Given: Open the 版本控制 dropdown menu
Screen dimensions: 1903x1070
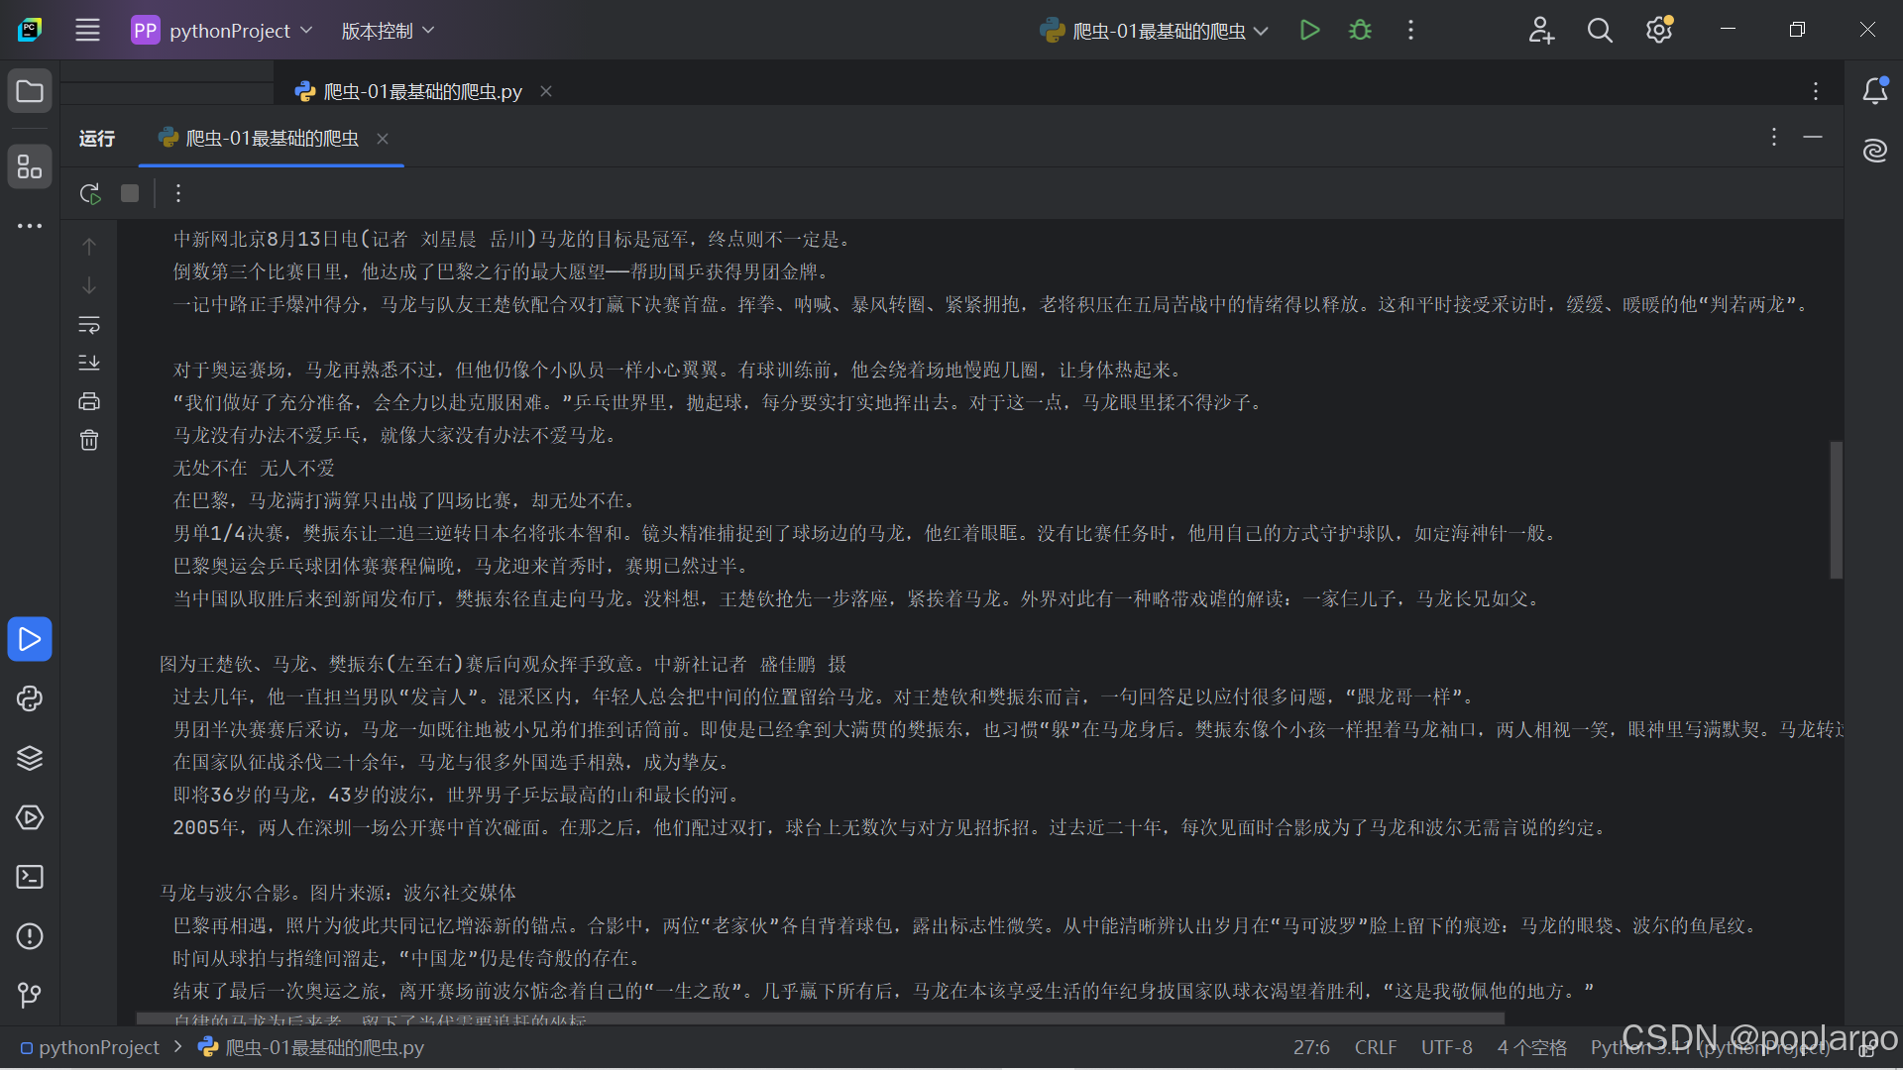Looking at the screenshot, I should coord(388,31).
